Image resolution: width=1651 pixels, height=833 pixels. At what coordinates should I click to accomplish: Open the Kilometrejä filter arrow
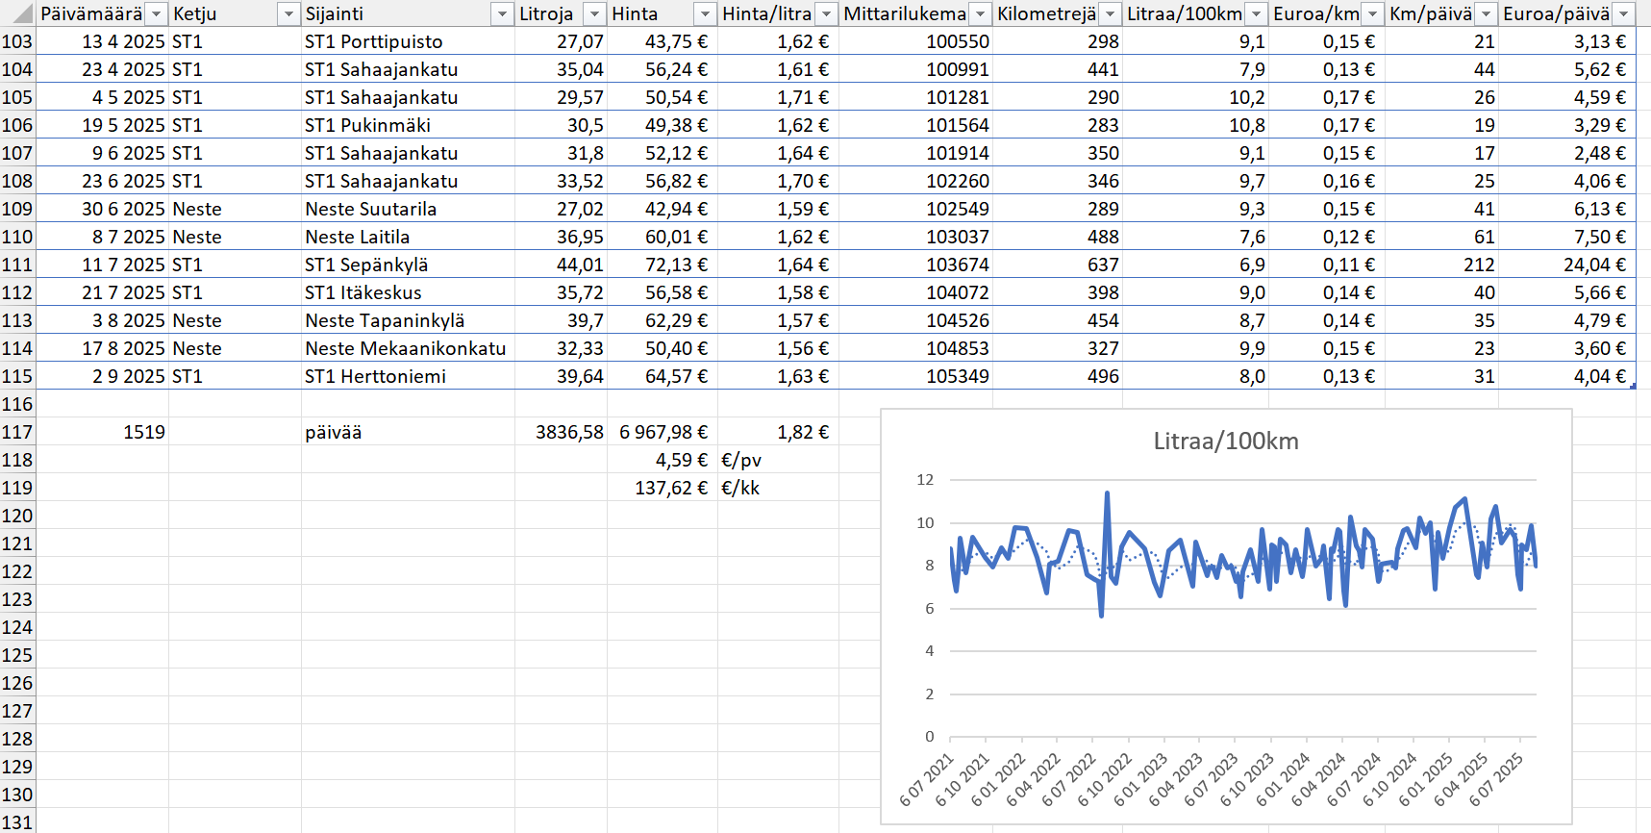click(x=1110, y=14)
